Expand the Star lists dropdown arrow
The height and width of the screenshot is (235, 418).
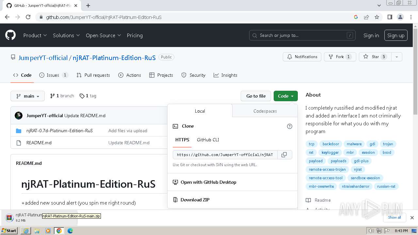tap(396, 57)
